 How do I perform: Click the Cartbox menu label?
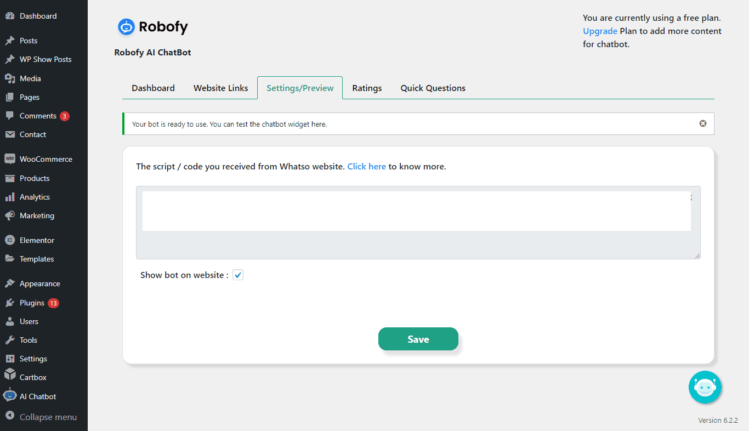(x=33, y=377)
